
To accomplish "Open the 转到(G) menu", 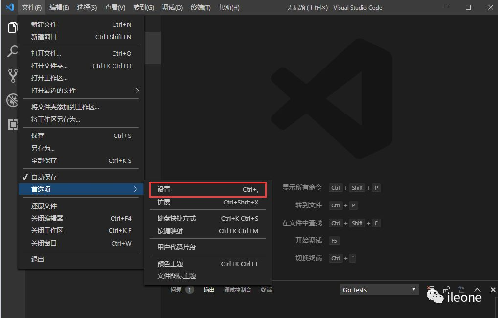I will click(x=143, y=7).
